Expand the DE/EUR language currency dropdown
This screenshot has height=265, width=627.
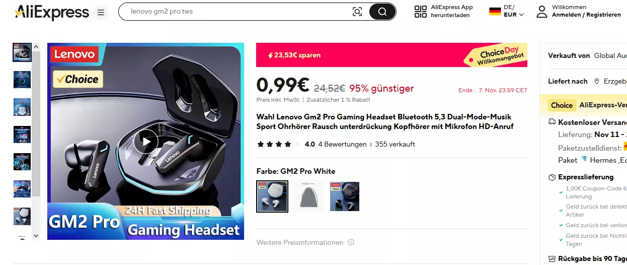pos(507,11)
